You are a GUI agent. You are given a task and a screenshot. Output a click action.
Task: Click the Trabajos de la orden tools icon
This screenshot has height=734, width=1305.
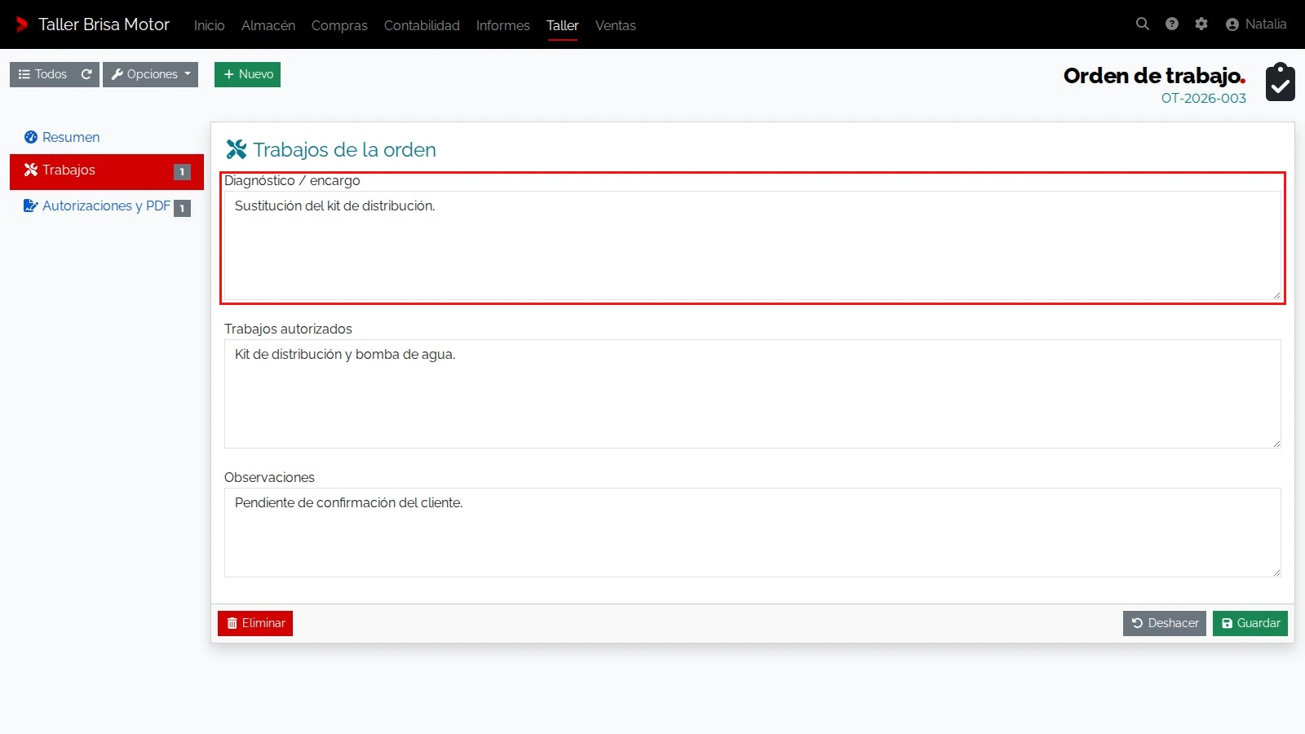(237, 149)
